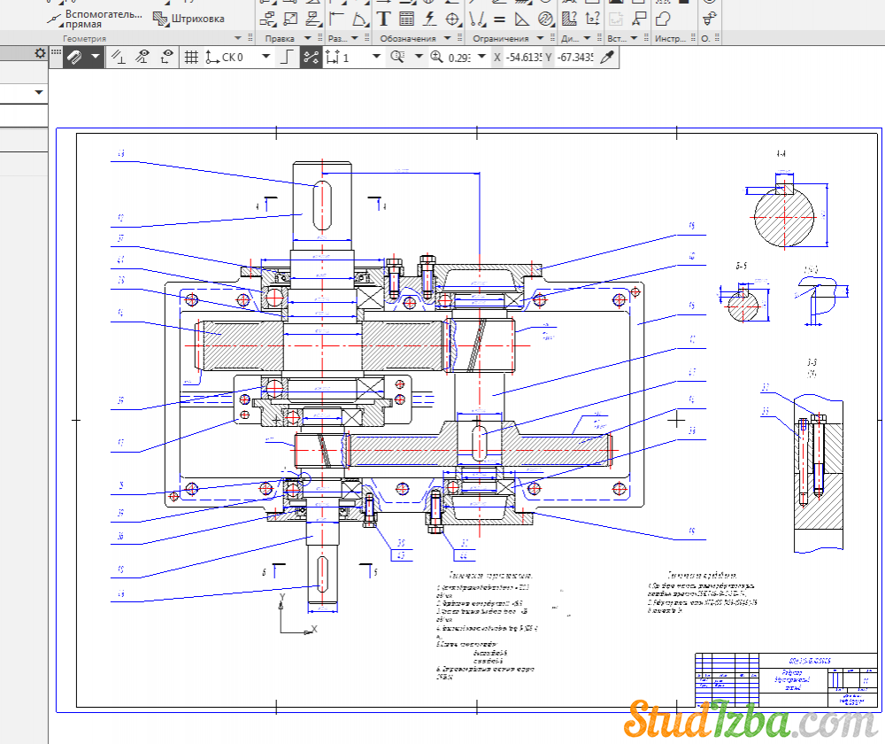
Task: Open the left panel combo box dropdown
Action: coord(39,92)
